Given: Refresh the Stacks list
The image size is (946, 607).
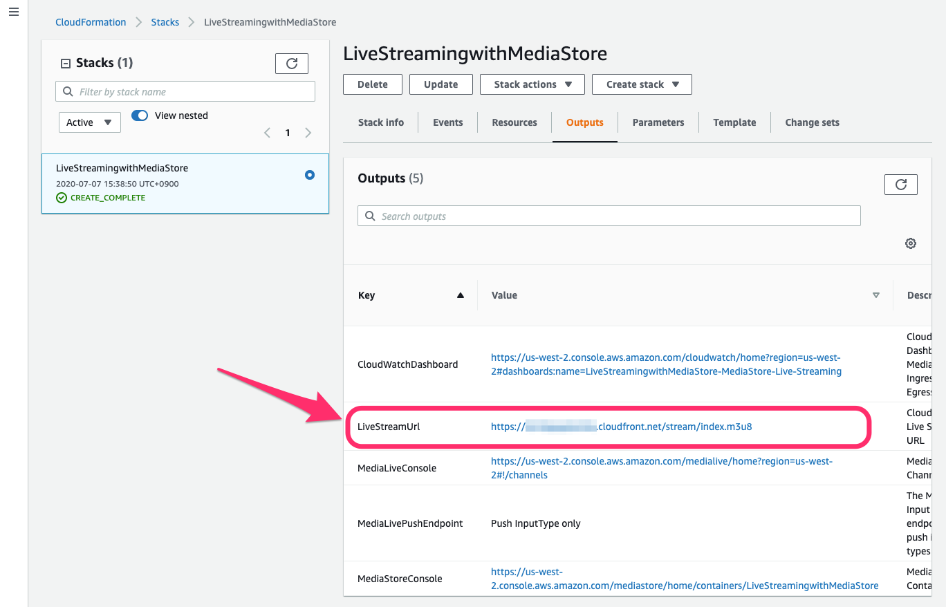Looking at the screenshot, I should [292, 64].
